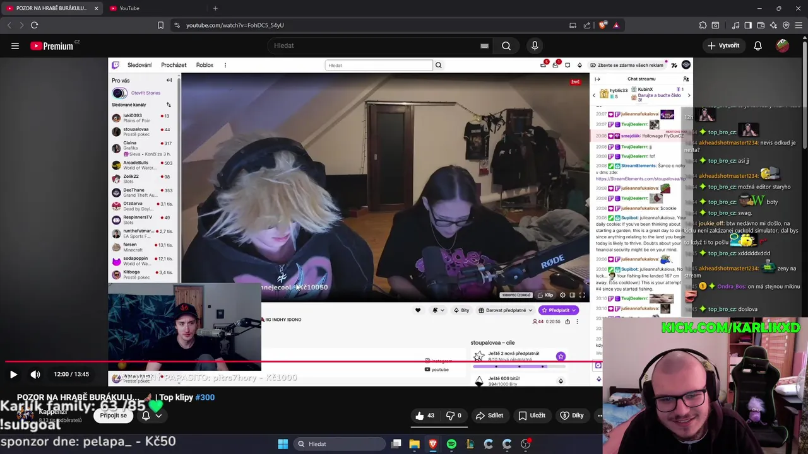The image size is (808, 454).
Task: Open media control music note icon
Action: (735, 25)
